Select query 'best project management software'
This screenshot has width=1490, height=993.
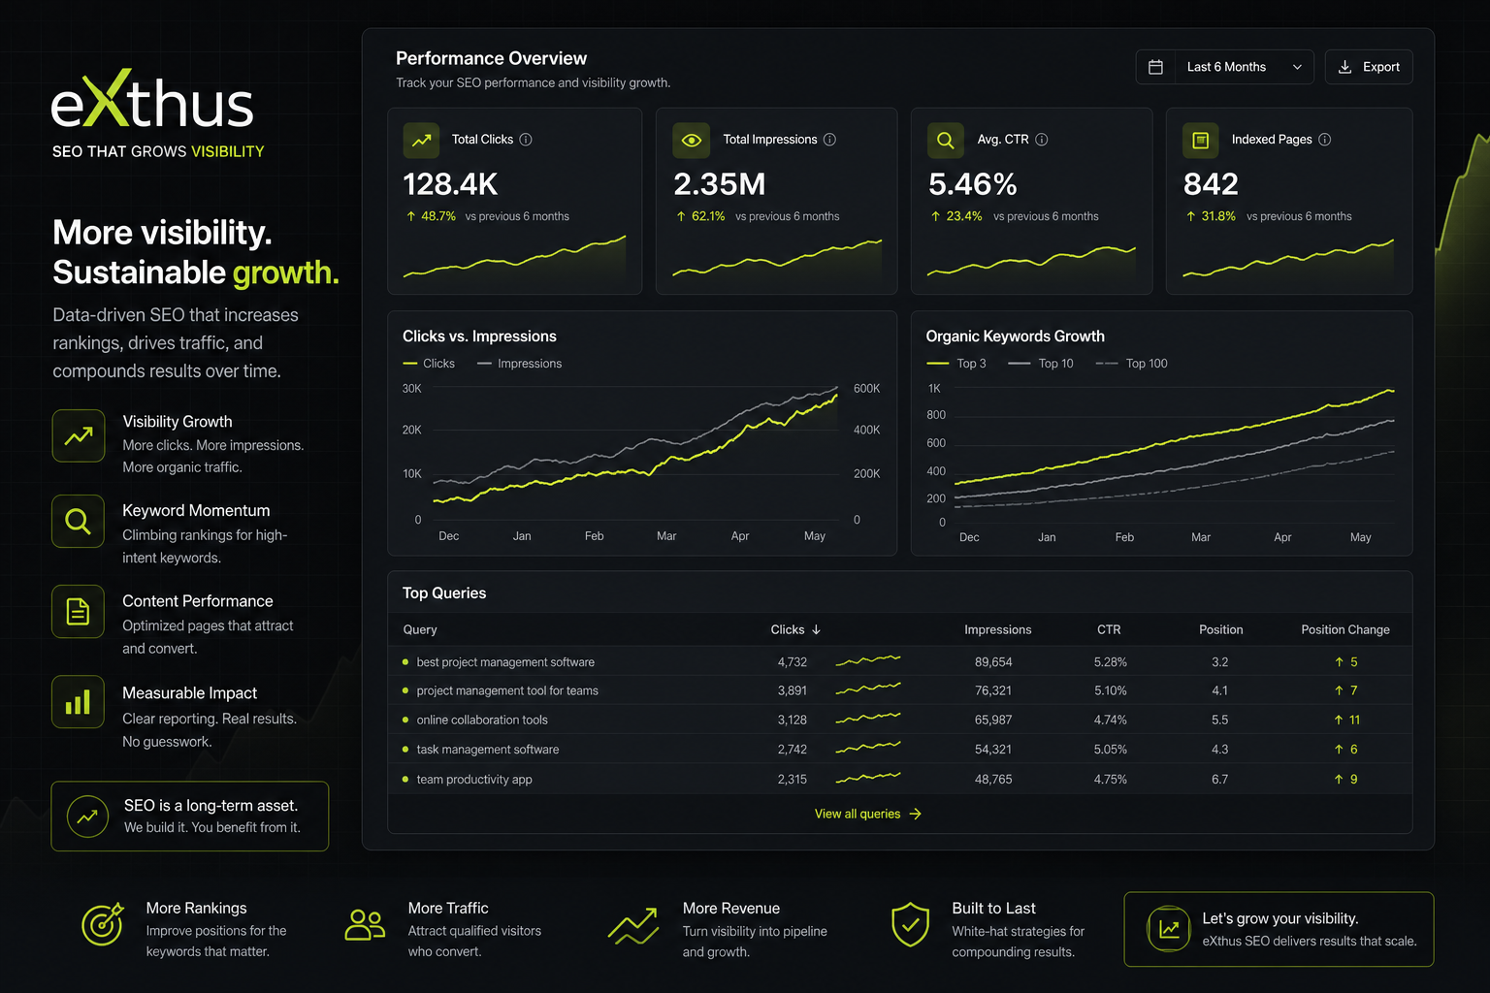[505, 662]
